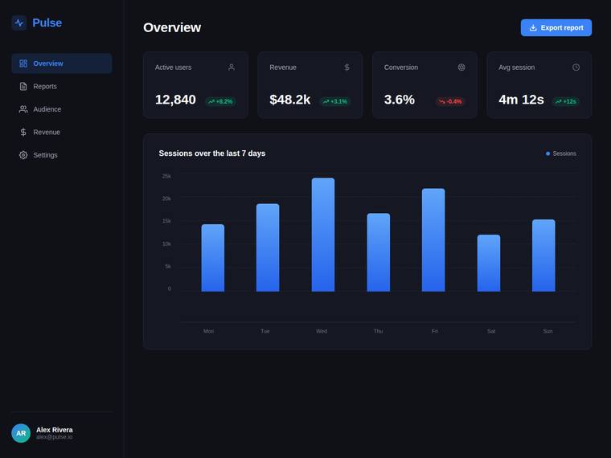Click the Sessions legend label
611x458 pixels.
coord(564,153)
